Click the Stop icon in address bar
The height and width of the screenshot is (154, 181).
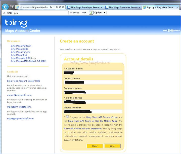(x=63, y=7)
